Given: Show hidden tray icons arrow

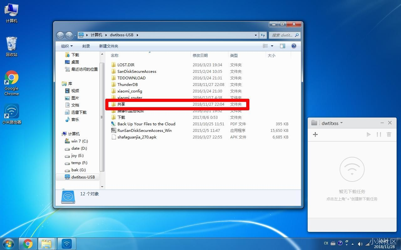Looking at the screenshot, I should pyautogui.click(x=353, y=244).
